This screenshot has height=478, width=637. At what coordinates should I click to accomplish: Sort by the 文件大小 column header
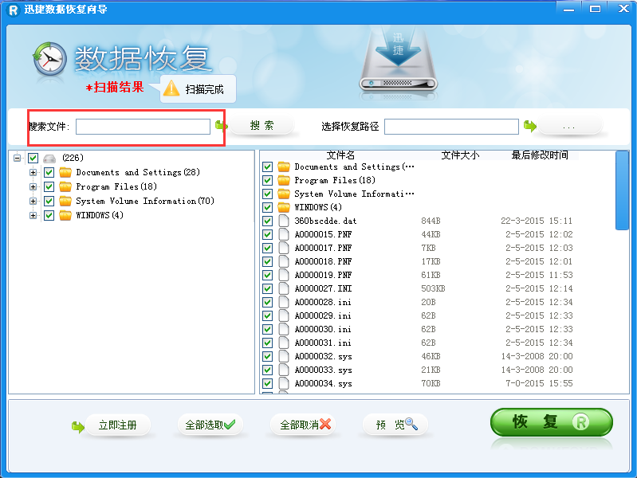[460, 155]
